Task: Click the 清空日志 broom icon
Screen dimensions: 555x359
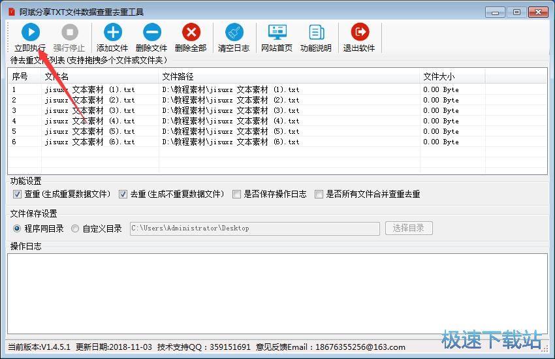Action: tap(234, 32)
